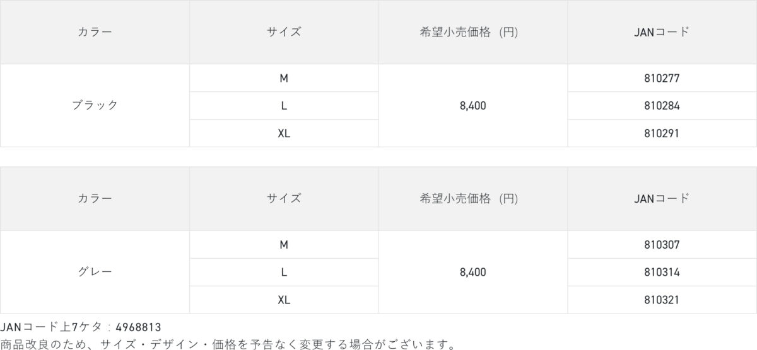757x350 pixels.
Task: Click the 希望小売価格 header in the first table
Action: point(469,32)
